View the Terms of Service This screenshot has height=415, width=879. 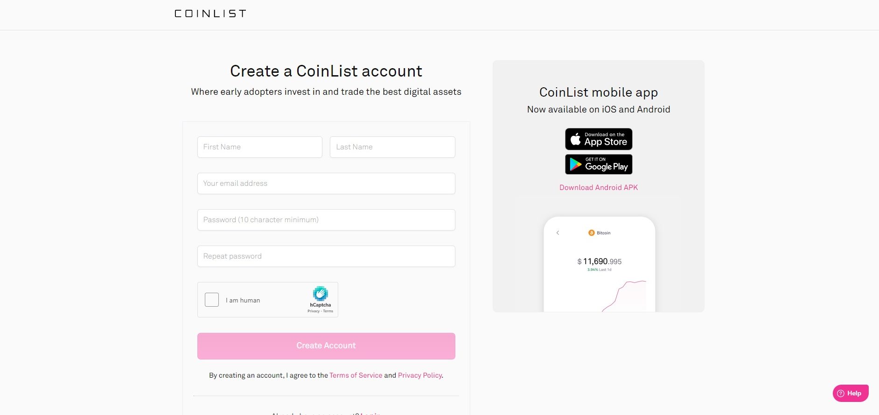pos(356,375)
